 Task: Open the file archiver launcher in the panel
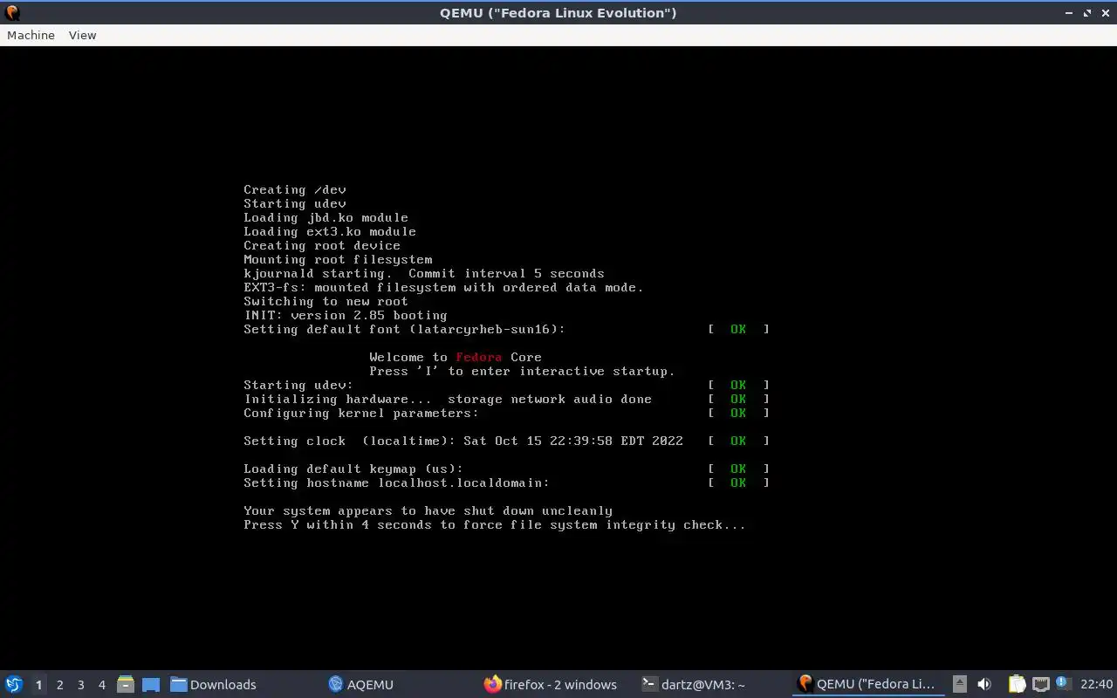126,684
